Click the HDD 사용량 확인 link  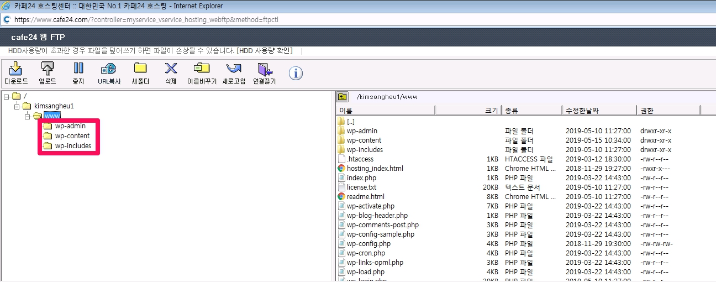264,51
